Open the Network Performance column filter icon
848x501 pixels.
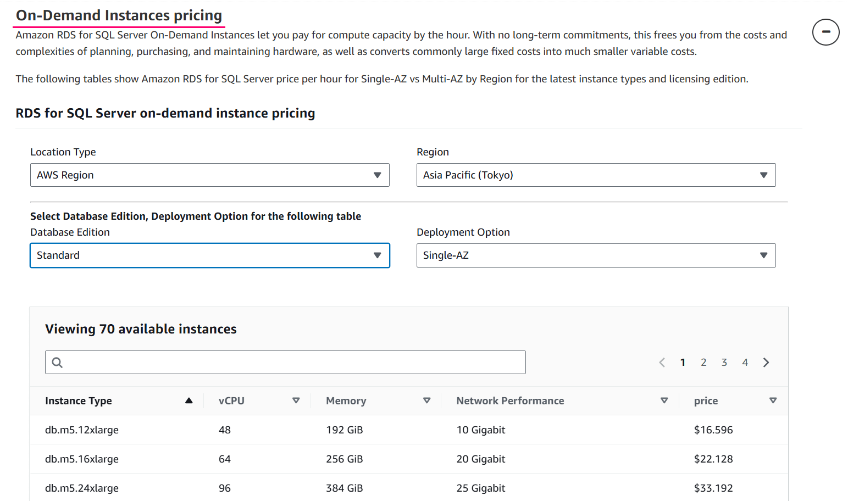click(664, 400)
